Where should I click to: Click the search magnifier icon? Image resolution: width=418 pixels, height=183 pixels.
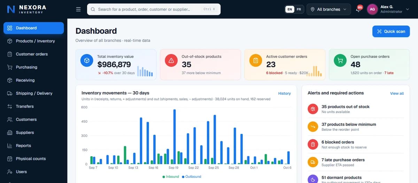point(93,9)
